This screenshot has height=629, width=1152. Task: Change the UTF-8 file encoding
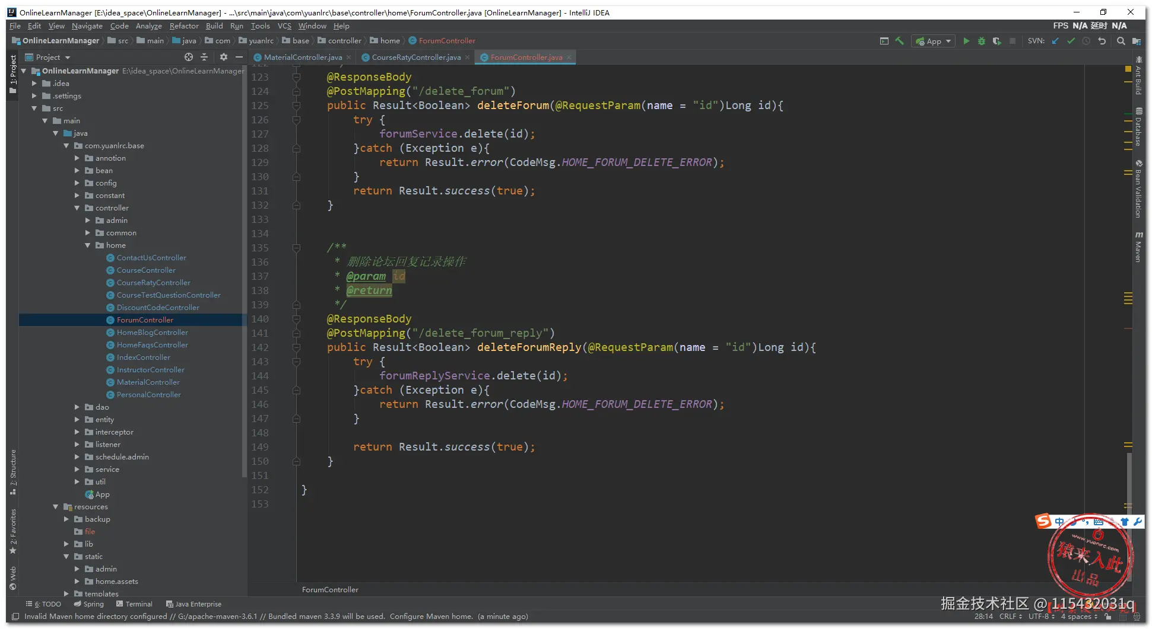[x=1042, y=617]
